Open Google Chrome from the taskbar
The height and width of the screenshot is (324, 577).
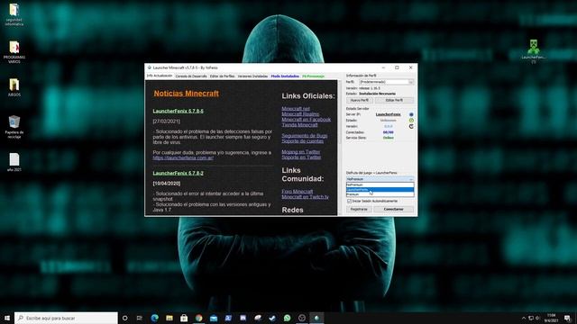[x=198, y=318]
